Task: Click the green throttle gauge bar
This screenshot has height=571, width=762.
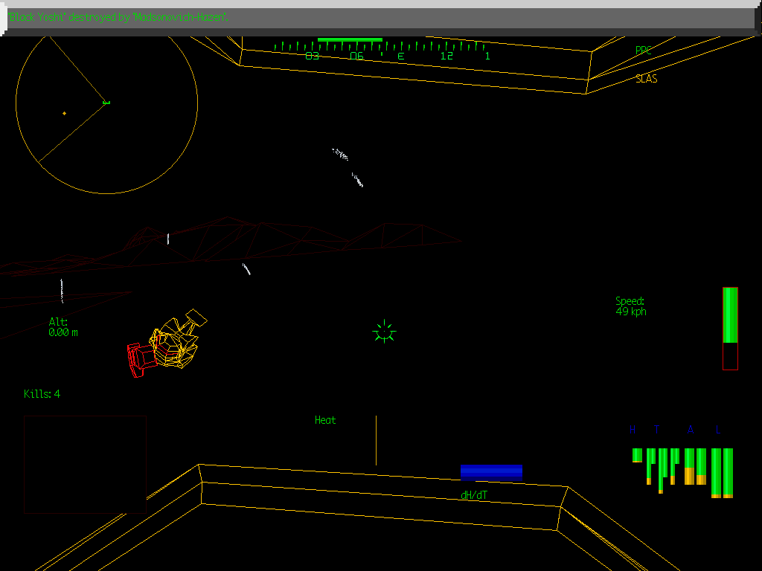Action: pos(730,315)
